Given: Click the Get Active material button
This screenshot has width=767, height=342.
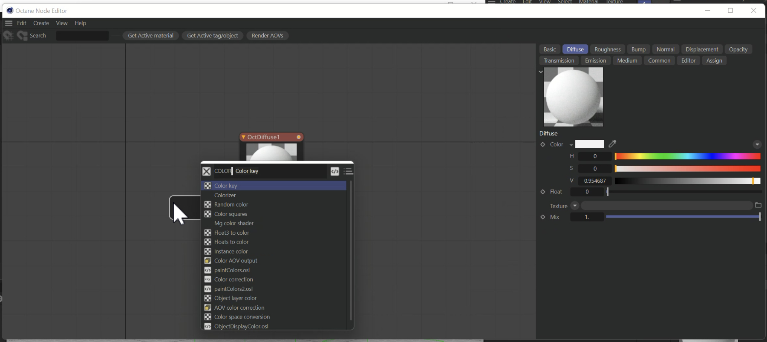Looking at the screenshot, I should click(151, 36).
